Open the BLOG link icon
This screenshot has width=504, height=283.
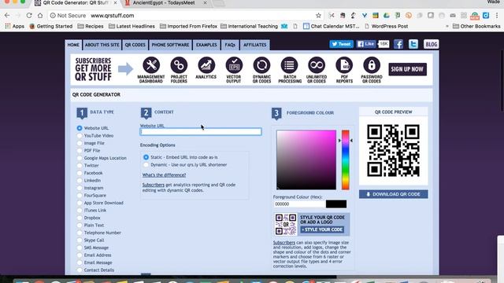431,44
